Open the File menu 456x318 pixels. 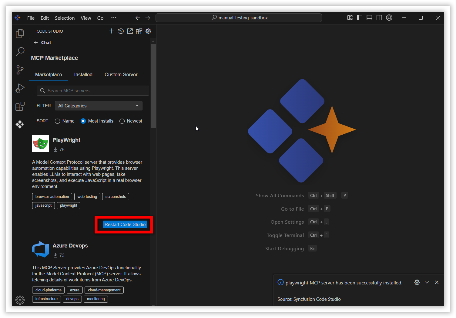pyautogui.click(x=31, y=18)
